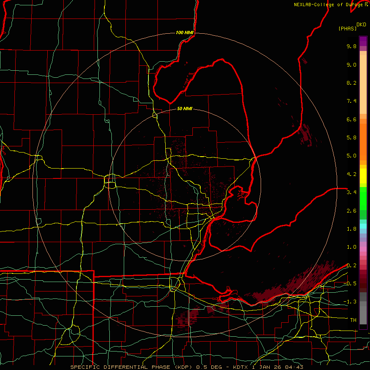Pick the pink colorbar segment

click(363, 249)
